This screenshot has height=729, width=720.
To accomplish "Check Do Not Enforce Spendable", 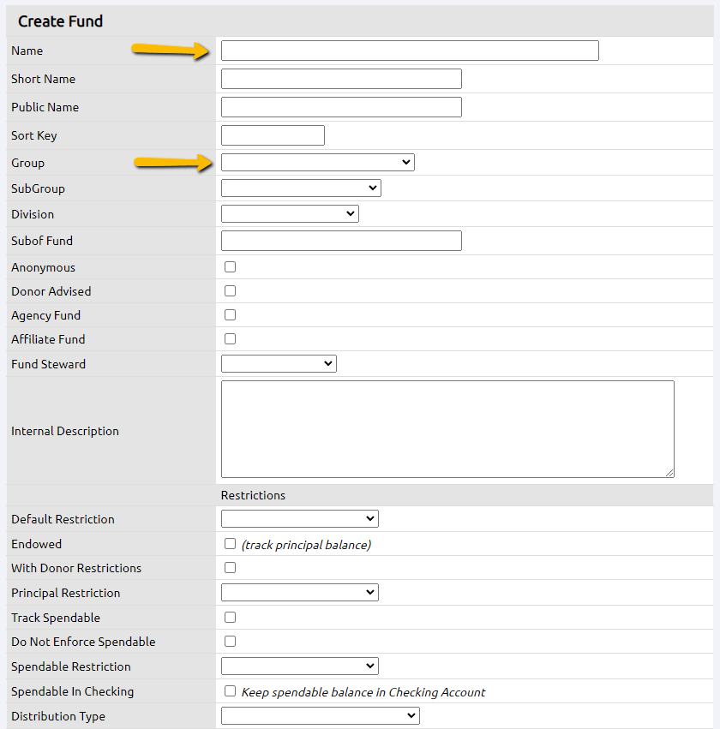I will 230,641.
